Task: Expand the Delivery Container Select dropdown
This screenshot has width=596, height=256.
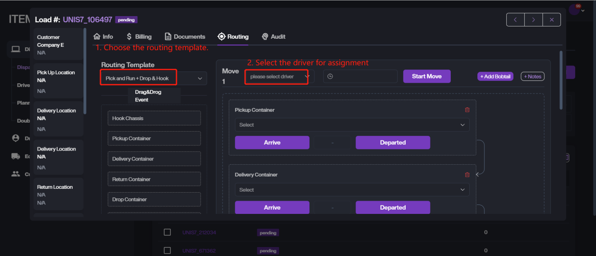Action: (352, 190)
